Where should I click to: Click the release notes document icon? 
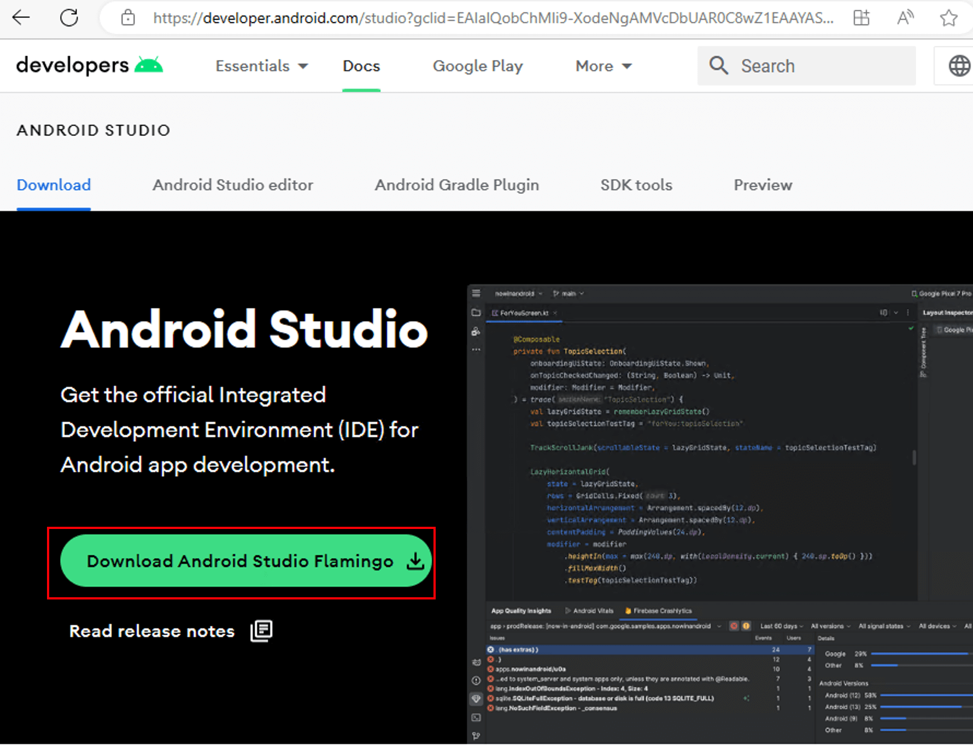261,631
